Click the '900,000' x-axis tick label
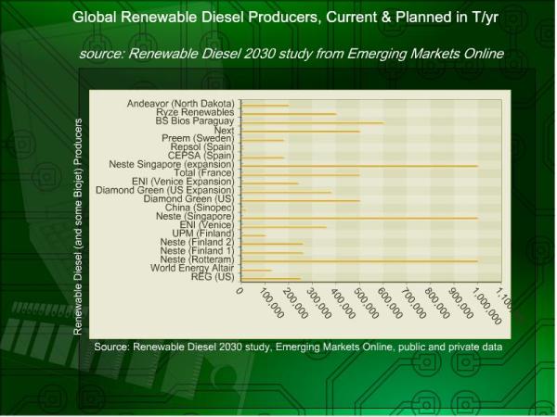 (x=461, y=303)
